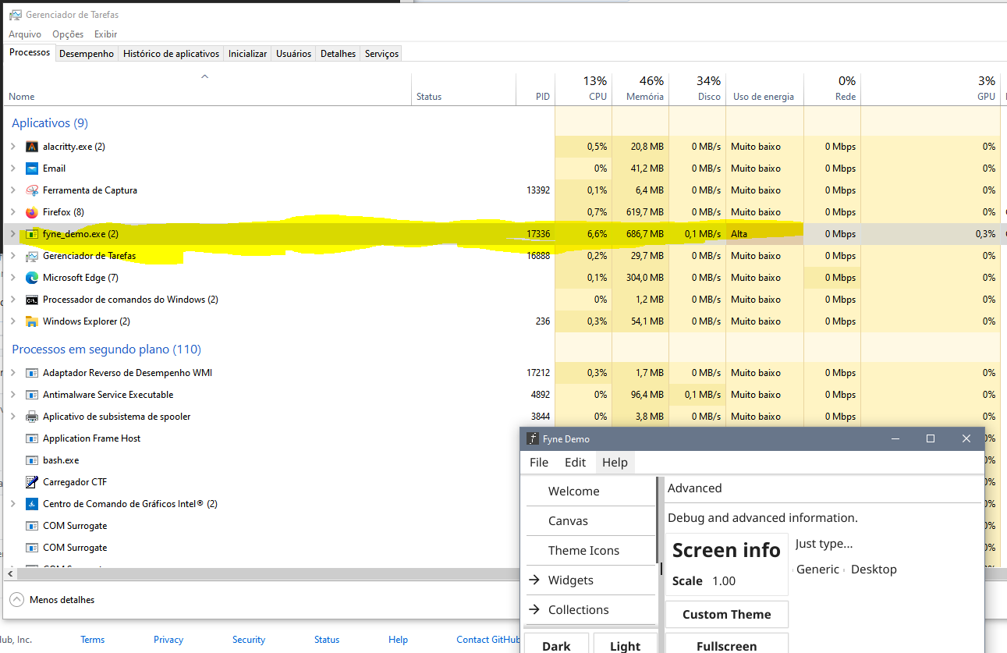This screenshot has width=1007, height=653.
Task: Collapse the Aplicativos group header
Action: click(x=49, y=122)
